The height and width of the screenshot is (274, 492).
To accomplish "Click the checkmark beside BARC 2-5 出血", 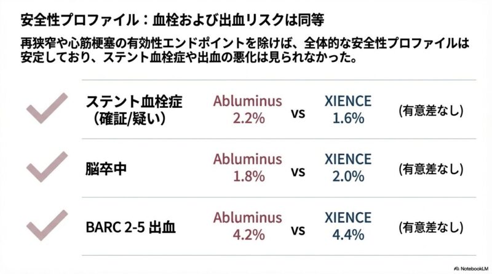I will click(x=46, y=225).
